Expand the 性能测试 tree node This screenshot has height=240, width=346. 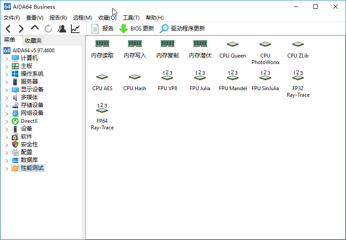click(x=7, y=168)
